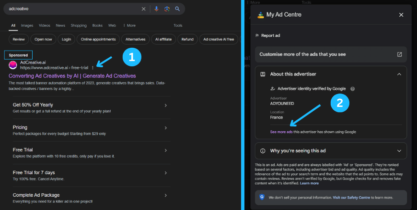Follow the Learn more link

pos(309,183)
